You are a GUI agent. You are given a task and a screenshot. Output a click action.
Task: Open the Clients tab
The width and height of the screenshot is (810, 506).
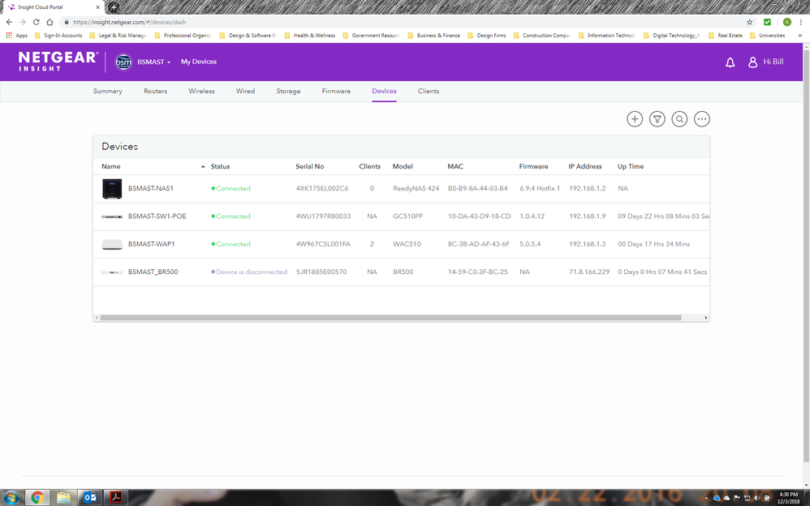[429, 92]
